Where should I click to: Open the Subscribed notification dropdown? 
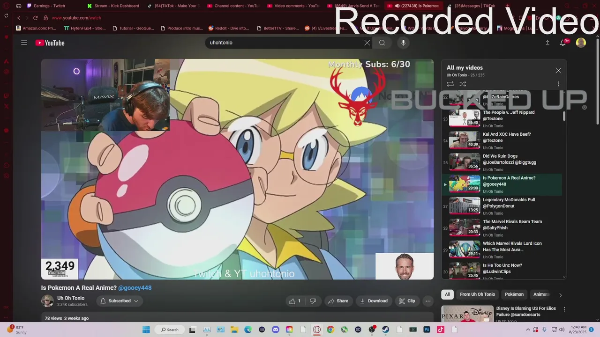click(x=120, y=301)
